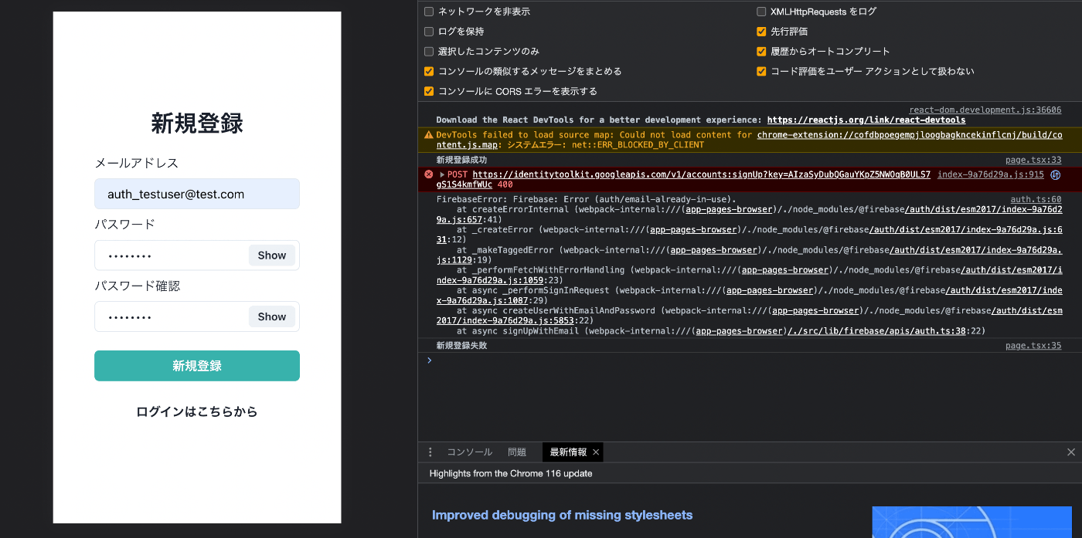Uncheck コンソールの類似するメッセージをまとめる
Viewport: 1082px width, 538px height.
click(x=429, y=72)
